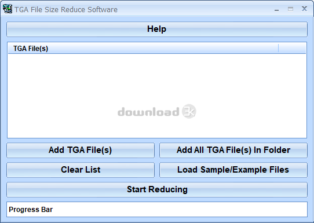Viewport: 314px width, 223px height.
Task: Open the Help button
Action: 157,29
